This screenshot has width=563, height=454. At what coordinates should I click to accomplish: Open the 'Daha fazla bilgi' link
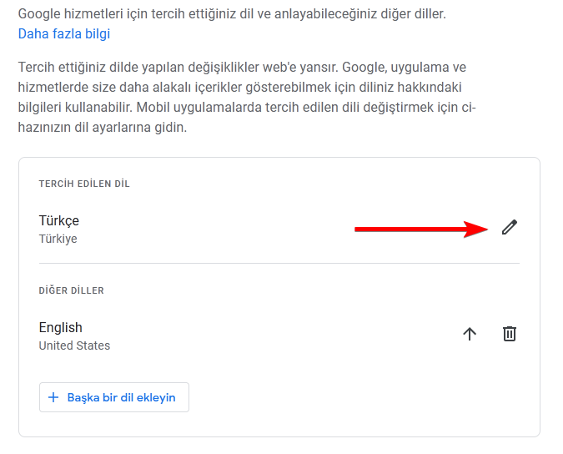click(64, 34)
